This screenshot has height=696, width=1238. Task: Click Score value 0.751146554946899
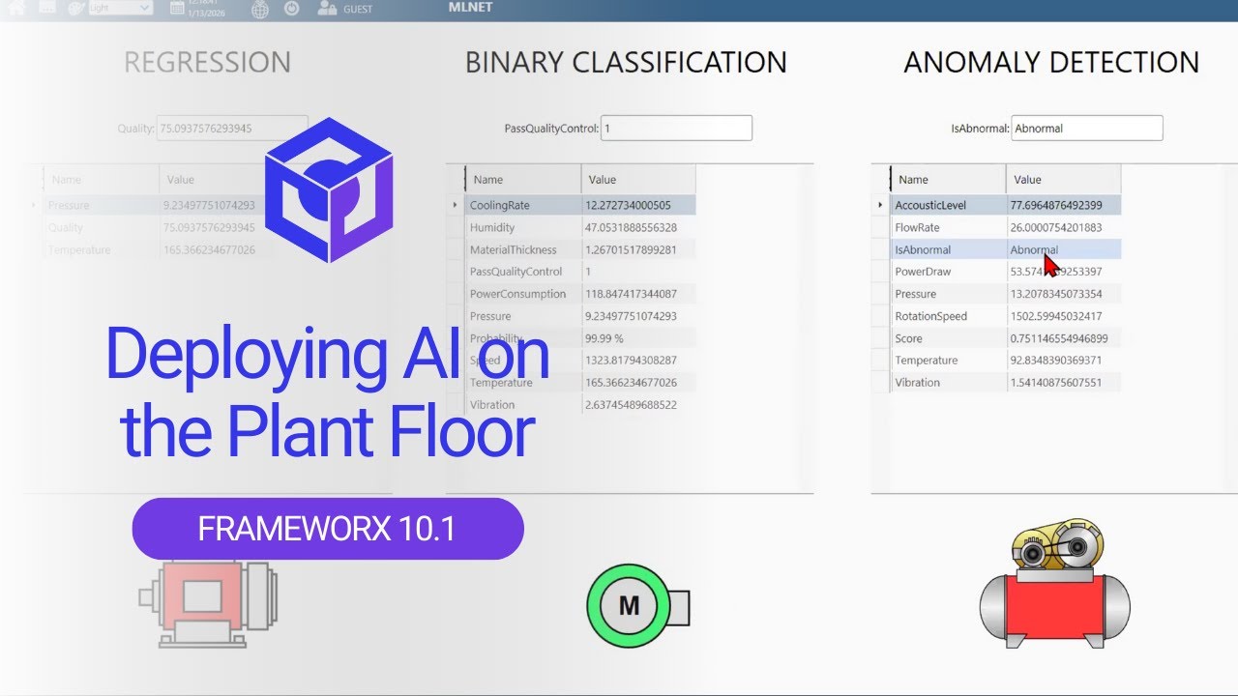point(1059,338)
